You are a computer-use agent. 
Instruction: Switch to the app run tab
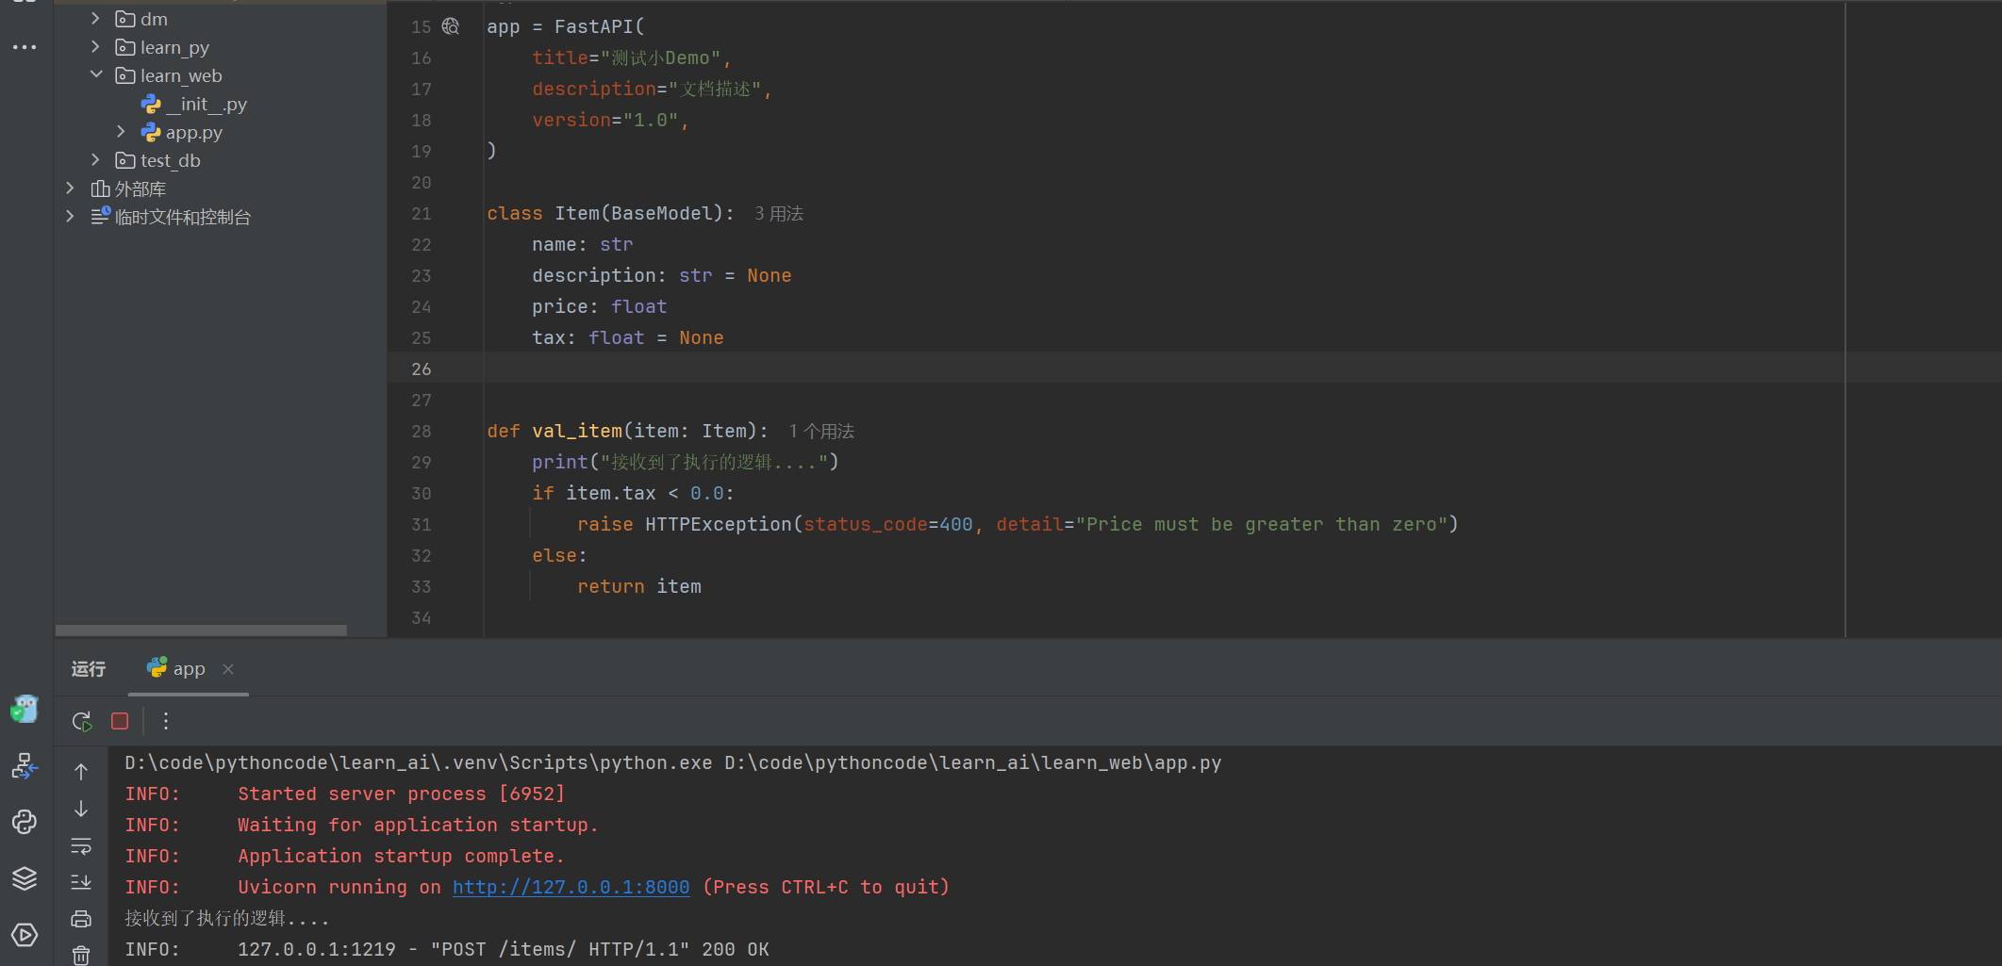188,669
